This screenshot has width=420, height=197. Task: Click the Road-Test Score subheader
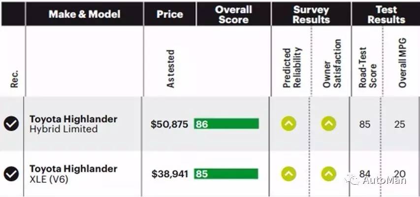coord(367,68)
